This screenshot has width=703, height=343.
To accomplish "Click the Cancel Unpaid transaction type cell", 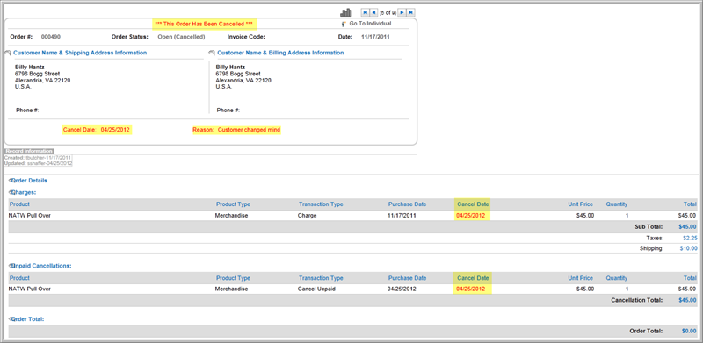I will tap(316, 289).
